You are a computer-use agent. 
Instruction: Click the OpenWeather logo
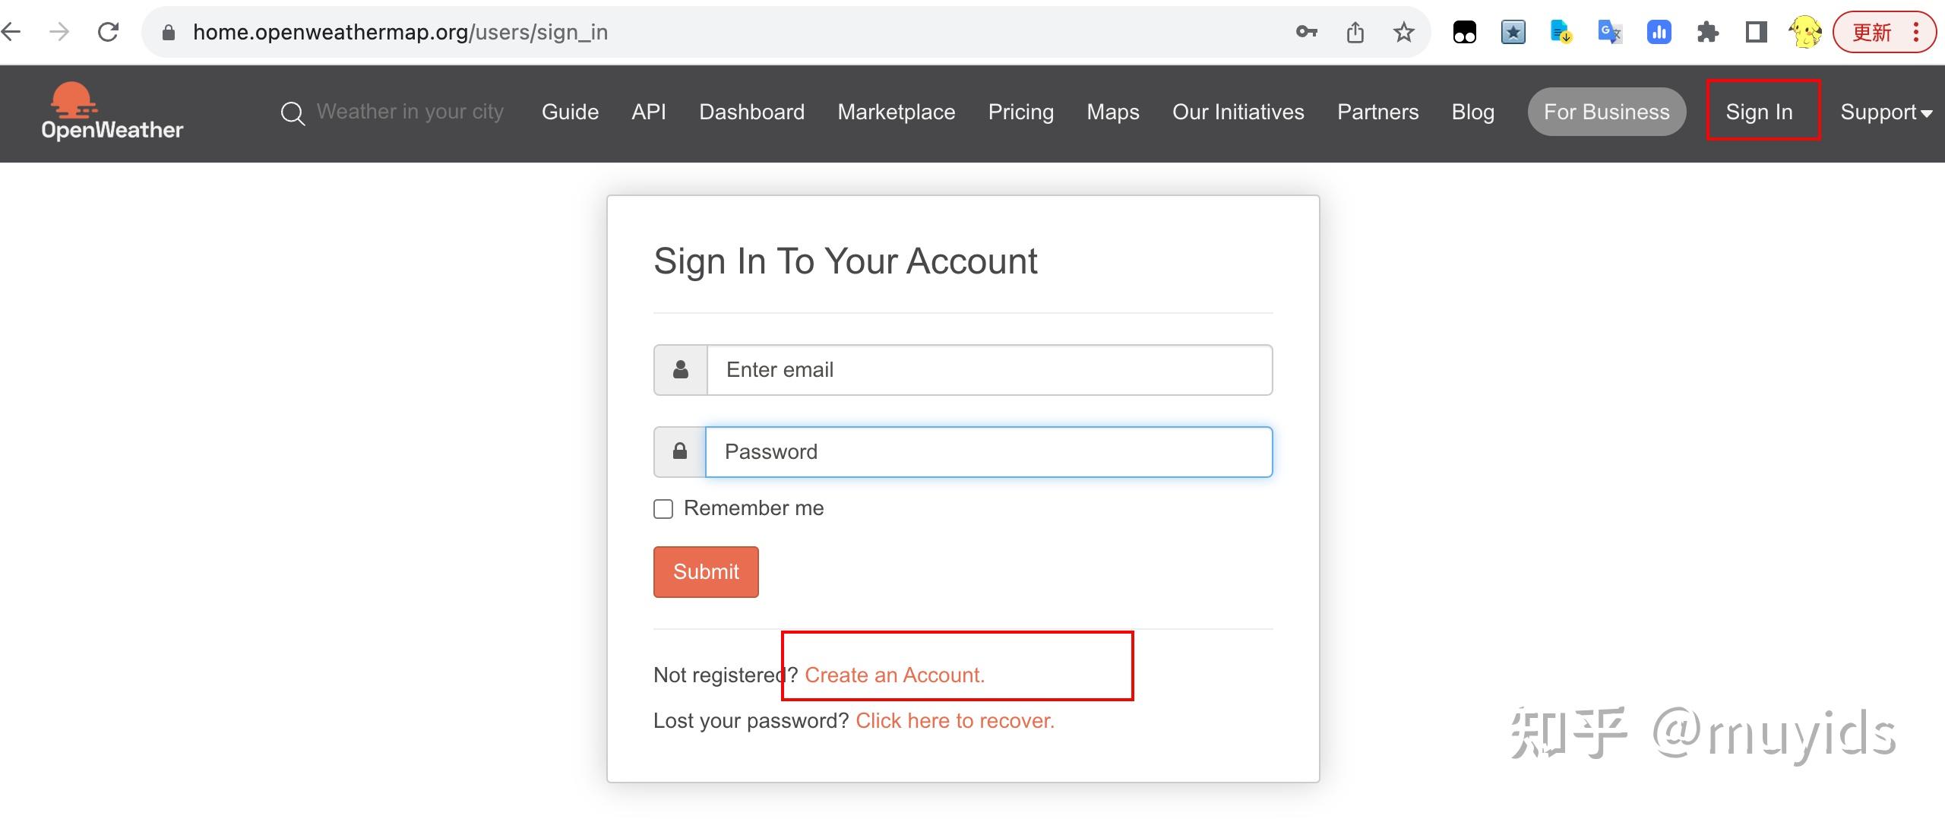(112, 112)
